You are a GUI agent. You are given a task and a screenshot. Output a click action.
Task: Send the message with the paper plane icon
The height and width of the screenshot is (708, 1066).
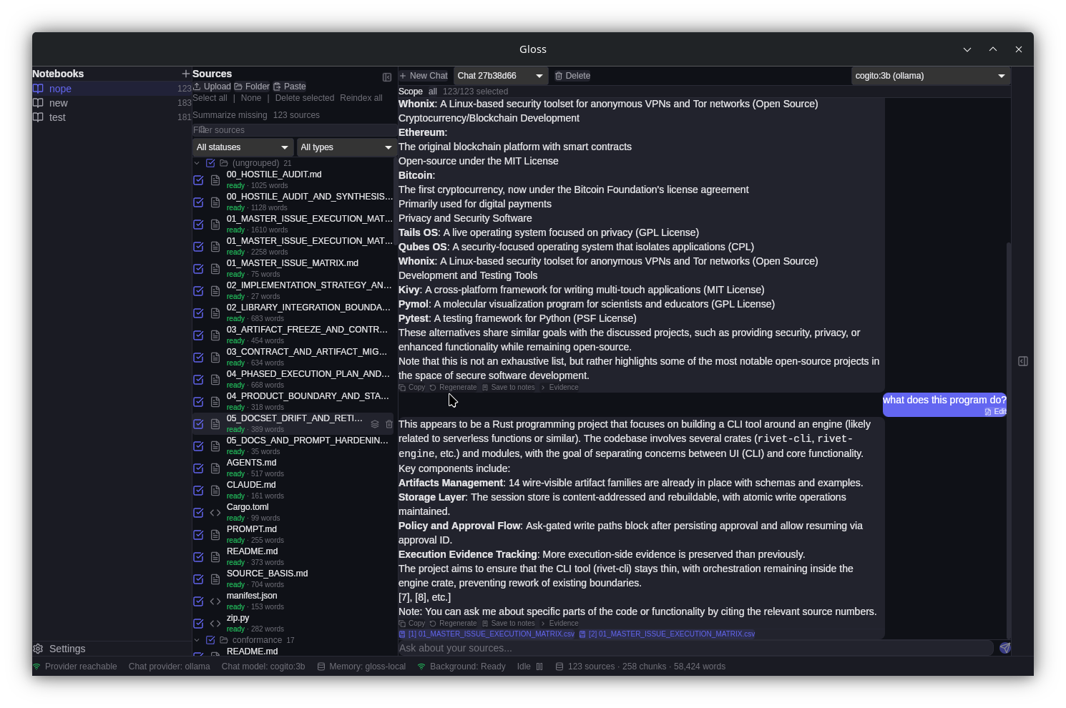(1005, 648)
